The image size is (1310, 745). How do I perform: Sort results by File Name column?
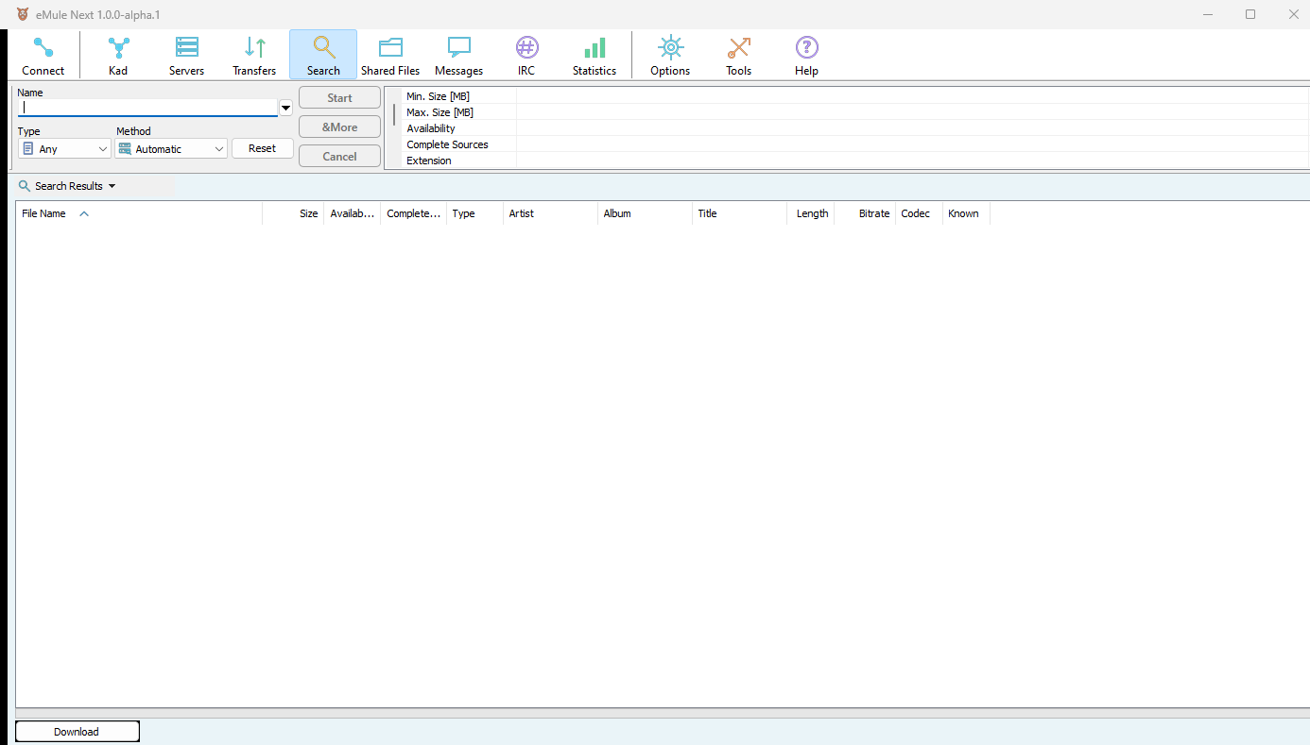click(139, 213)
